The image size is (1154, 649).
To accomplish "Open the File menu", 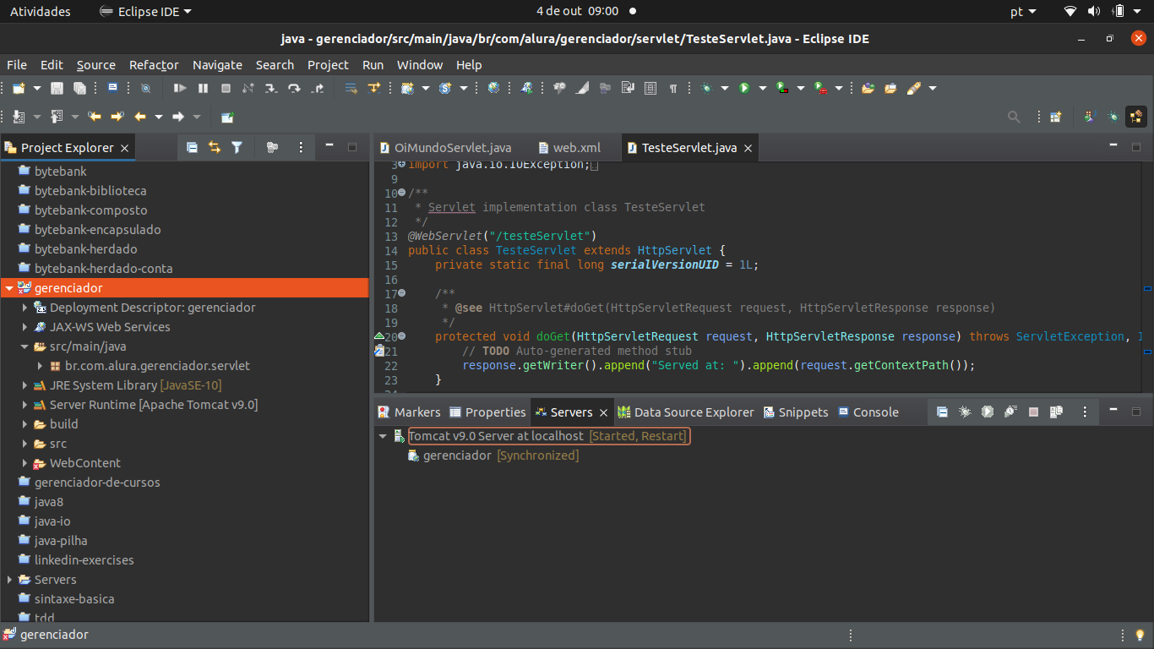I will pyautogui.click(x=17, y=65).
